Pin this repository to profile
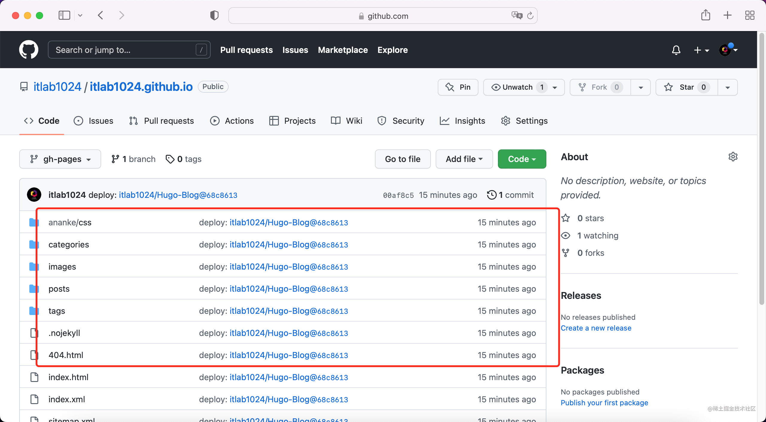 tap(458, 87)
